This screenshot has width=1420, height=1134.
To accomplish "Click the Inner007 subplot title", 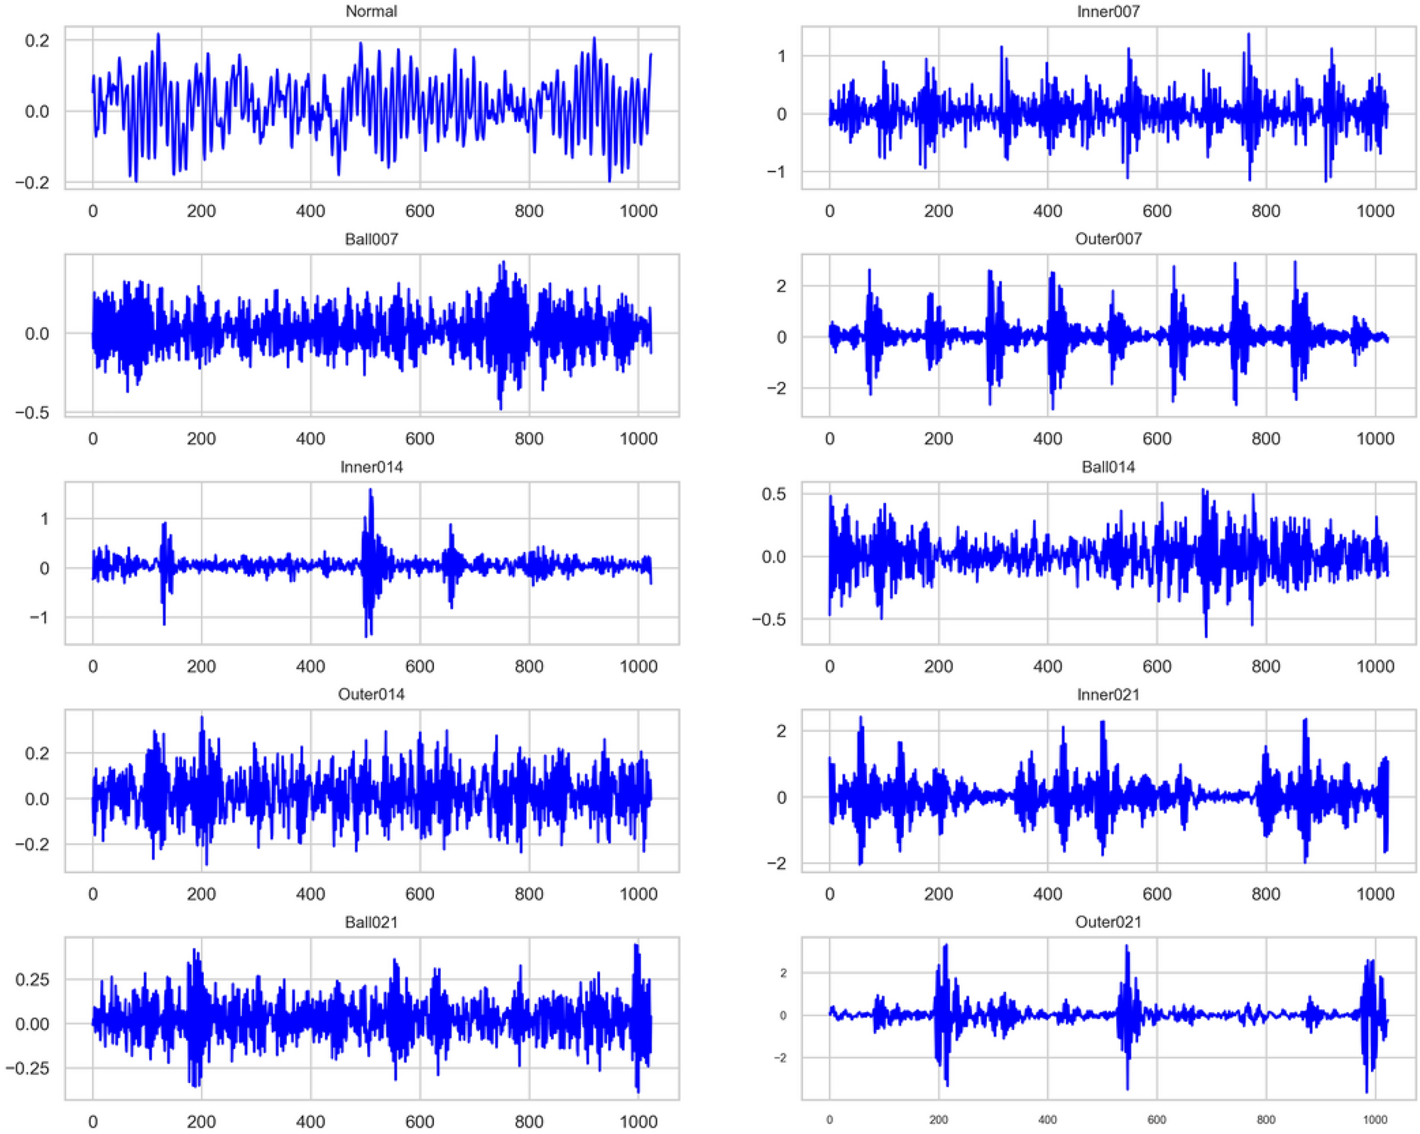I will tap(1108, 11).
